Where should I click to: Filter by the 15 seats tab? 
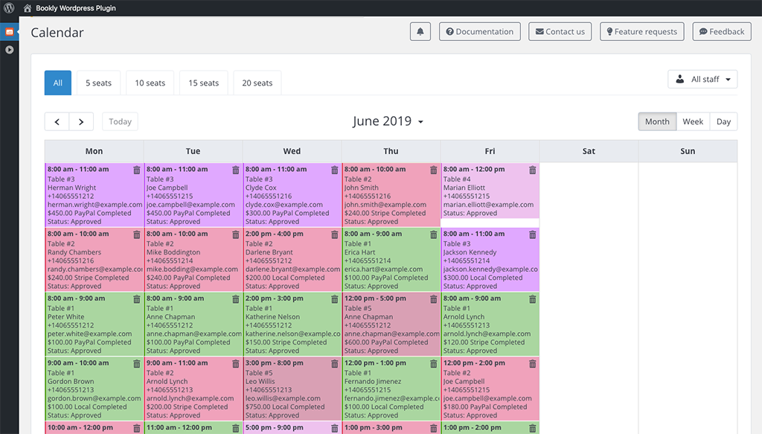coord(204,83)
